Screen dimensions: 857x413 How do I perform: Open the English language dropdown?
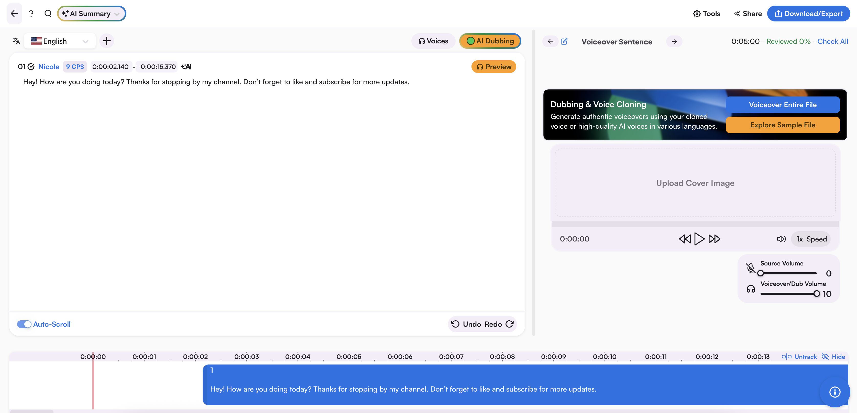point(60,41)
